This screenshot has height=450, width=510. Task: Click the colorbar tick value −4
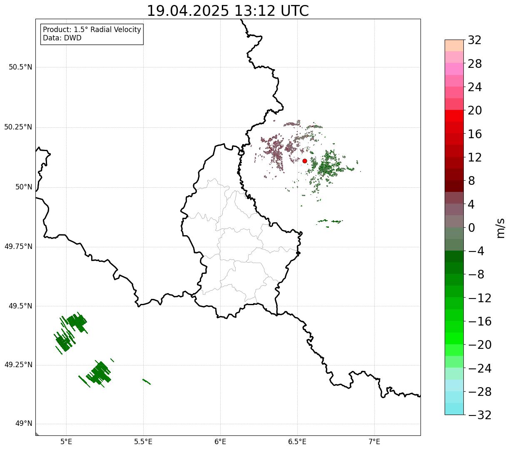(476, 251)
